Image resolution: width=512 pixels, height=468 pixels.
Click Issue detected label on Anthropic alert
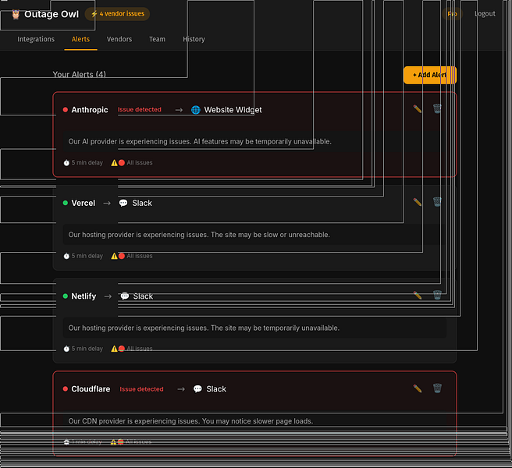pyautogui.click(x=140, y=109)
